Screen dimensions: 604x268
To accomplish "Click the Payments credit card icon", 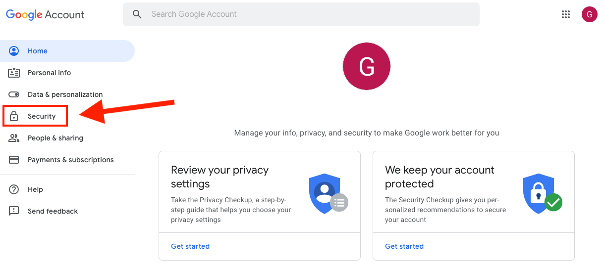I will [14, 160].
